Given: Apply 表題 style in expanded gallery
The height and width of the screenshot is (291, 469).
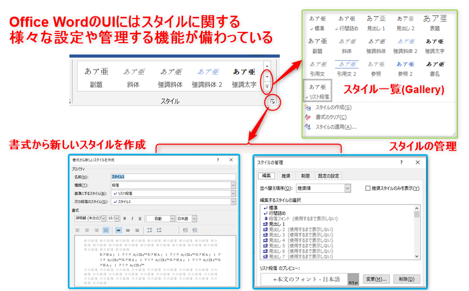Looking at the screenshot, I should coord(435,23).
